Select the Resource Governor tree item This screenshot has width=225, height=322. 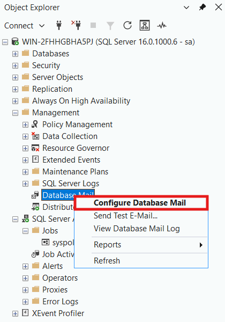pyautogui.click(x=76, y=148)
